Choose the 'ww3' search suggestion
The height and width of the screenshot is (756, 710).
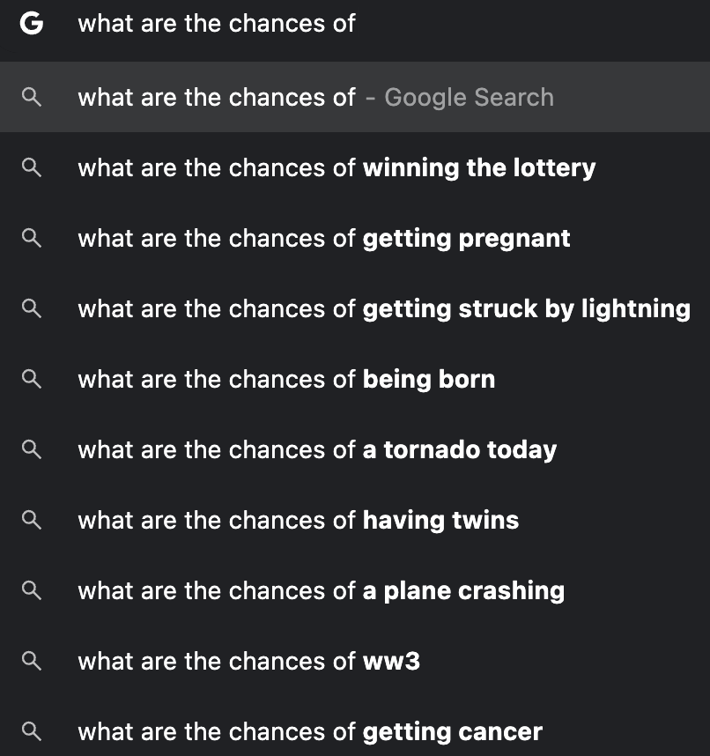pyautogui.click(x=248, y=662)
